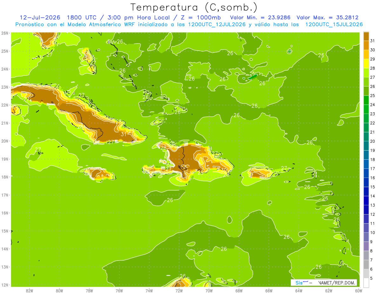Image resolution: width=381 pixels, height=295 pixels.
Task: Click longitude axis label '82W'
Action: pyautogui.click(x=29, y=291)
